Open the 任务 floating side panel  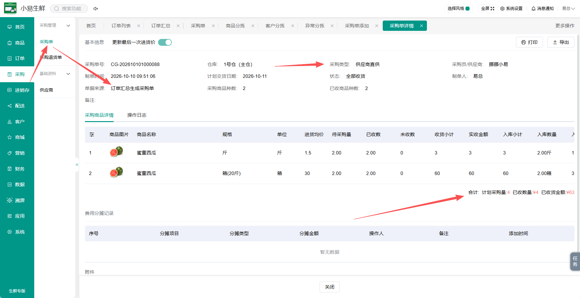[575, 261]
